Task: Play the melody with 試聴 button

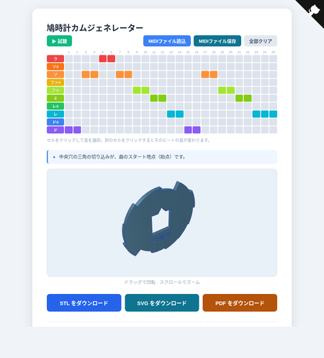Action: pos(59,41)
